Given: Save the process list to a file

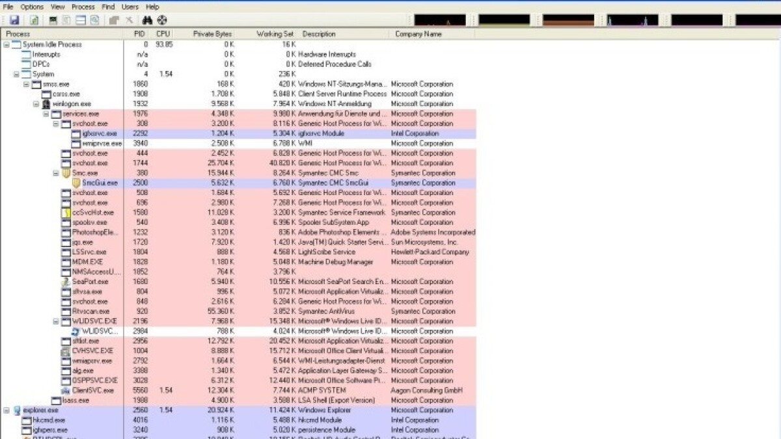Looking at the screenshot, I should pyautogui.click(x=15, y=20).
